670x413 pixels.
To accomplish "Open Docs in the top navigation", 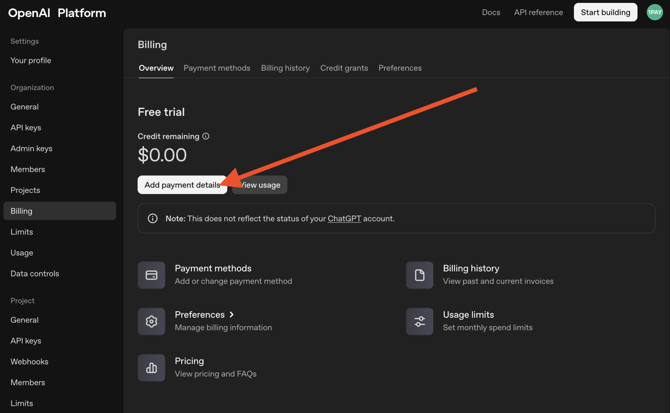I will click(x=491, y=12).
